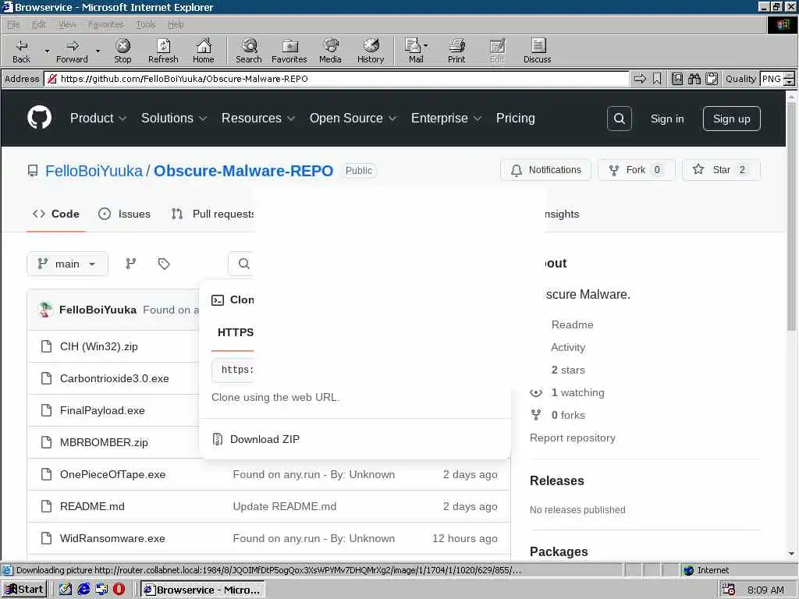Image resolution: width=799 pixels, height=599 pixels.
Task: Select the HTTPS clone tab
Action: (x=236, y=332)
